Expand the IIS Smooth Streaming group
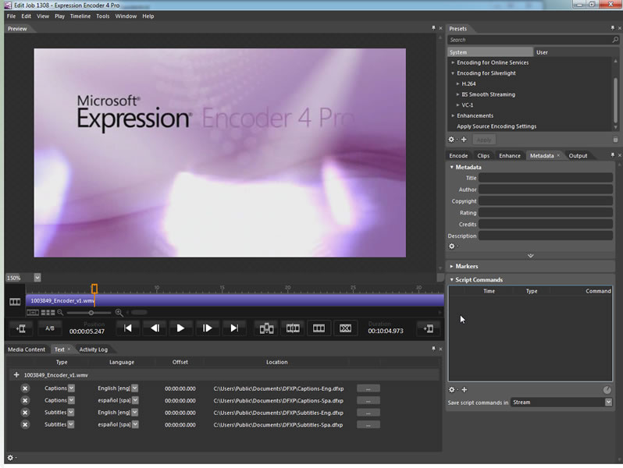Viewport: 623px width, 468px height. 457,94
